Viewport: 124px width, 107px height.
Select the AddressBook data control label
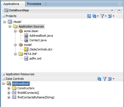click(x=21, y=84)
